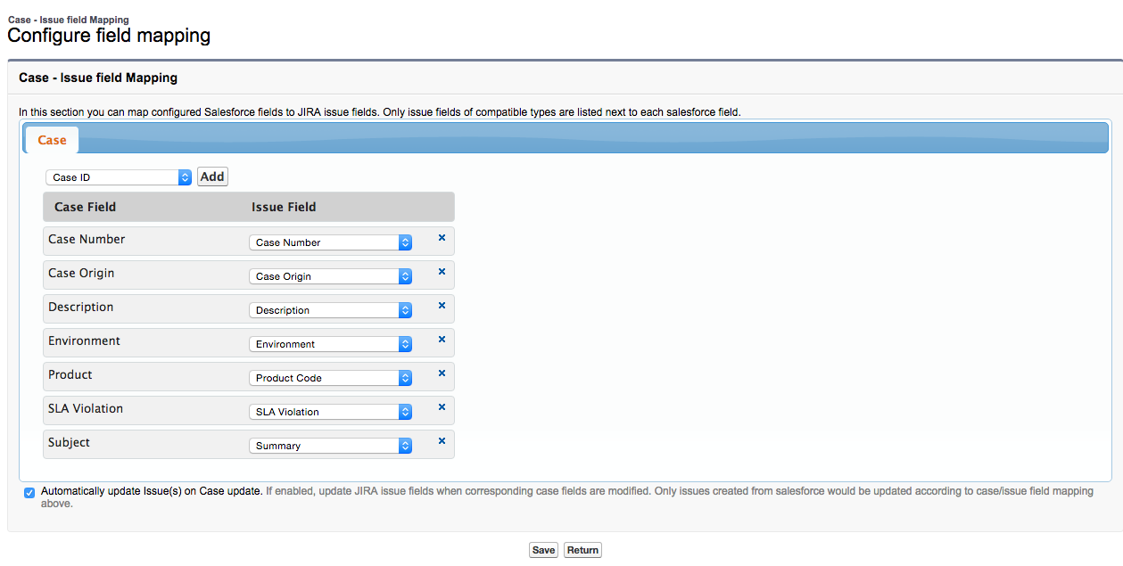Click the Issue Field column header
The height and width of the screenshot is (566, 1123).
[x=284, y=207]
